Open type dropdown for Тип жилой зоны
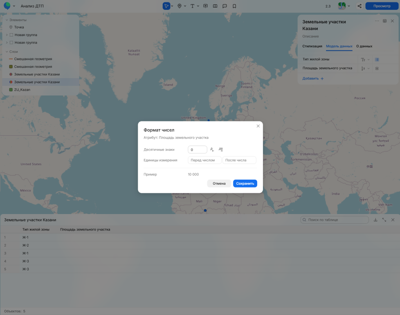 365,59
